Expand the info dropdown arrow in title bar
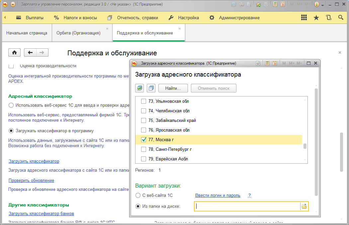Viewport: 349px width, 225px height. click(322, 5)
